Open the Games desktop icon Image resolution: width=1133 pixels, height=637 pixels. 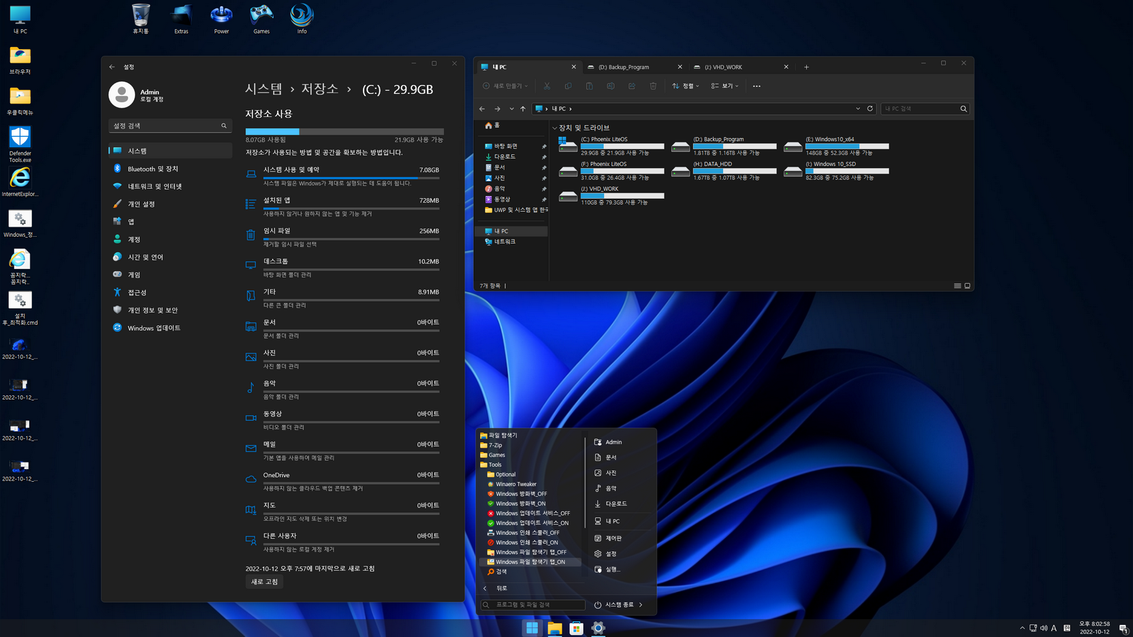coord(261,19)
